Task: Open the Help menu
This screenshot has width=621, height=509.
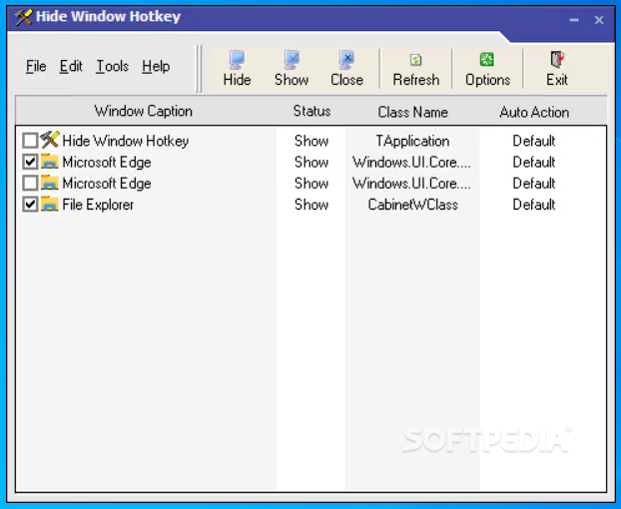Action: click(x=156, y=66)
